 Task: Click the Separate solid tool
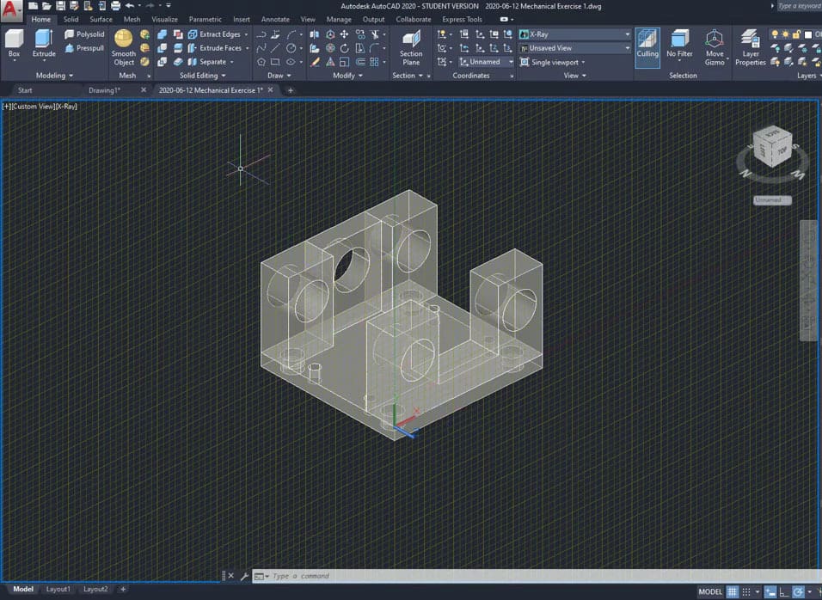pos(207,62)
